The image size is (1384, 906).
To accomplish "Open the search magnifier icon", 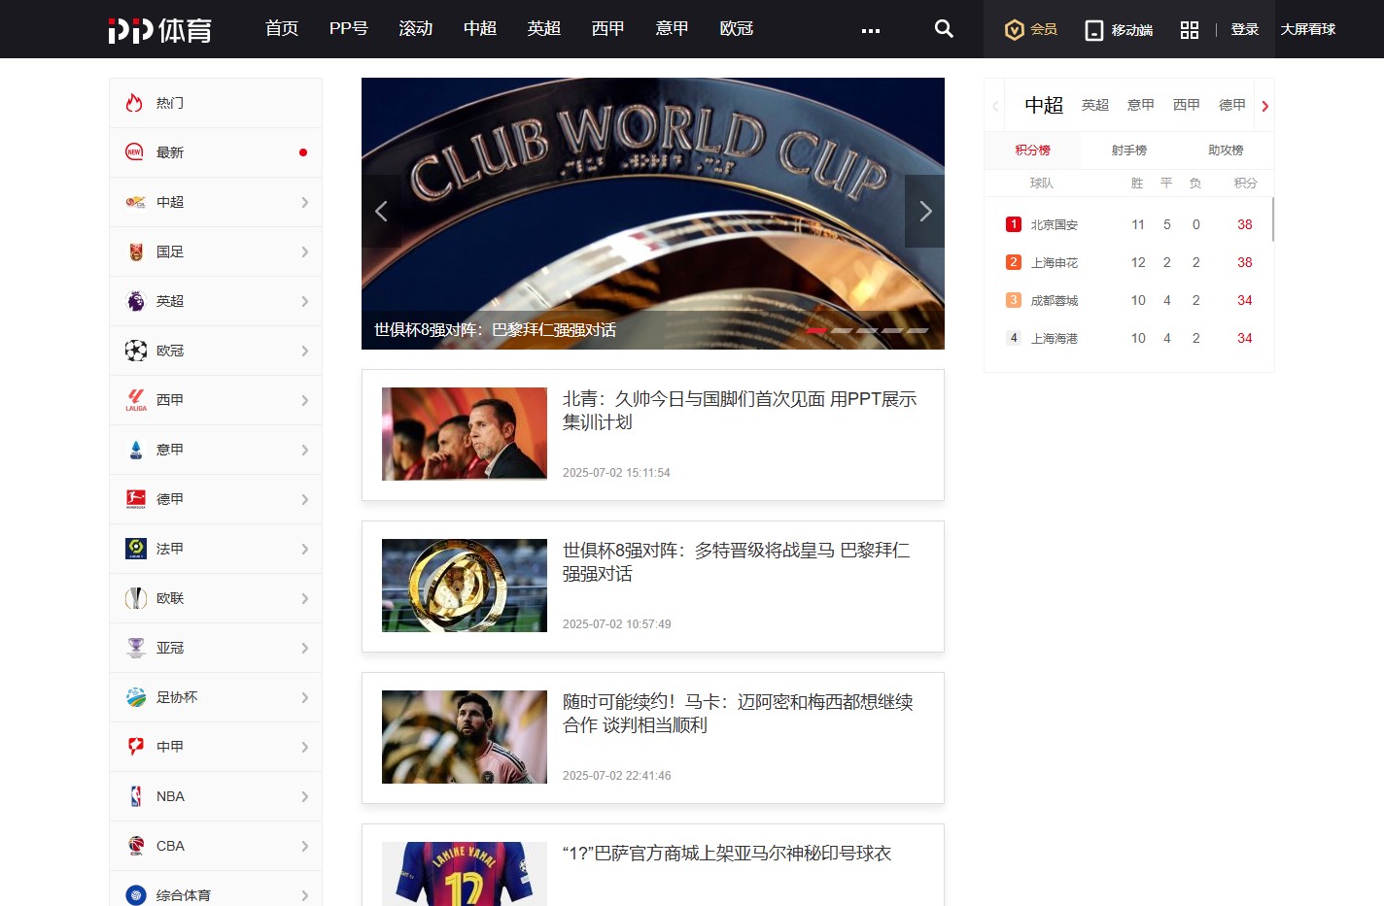I will coord(944,29).
